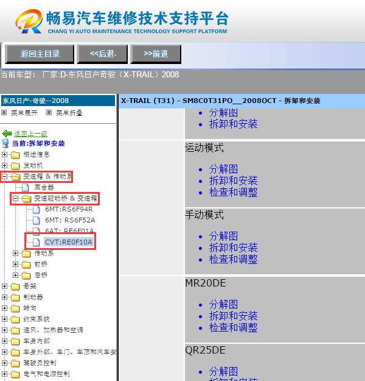Select the 6MT:RS6F94R tree item
The width and height of the screenshot is (365, 381).
tap(69, 209)
